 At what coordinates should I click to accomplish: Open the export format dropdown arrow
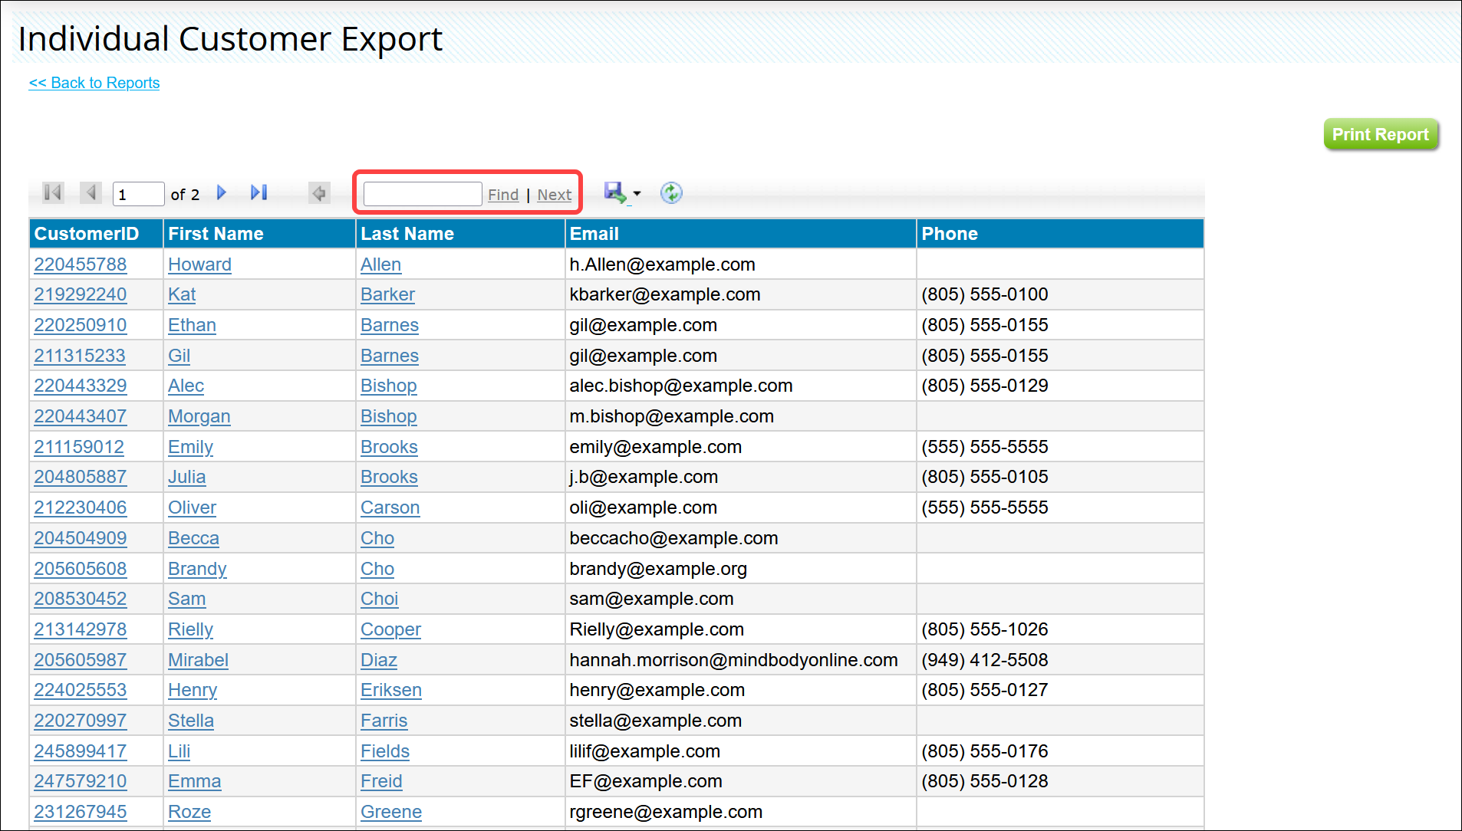(x=637, y=193)
